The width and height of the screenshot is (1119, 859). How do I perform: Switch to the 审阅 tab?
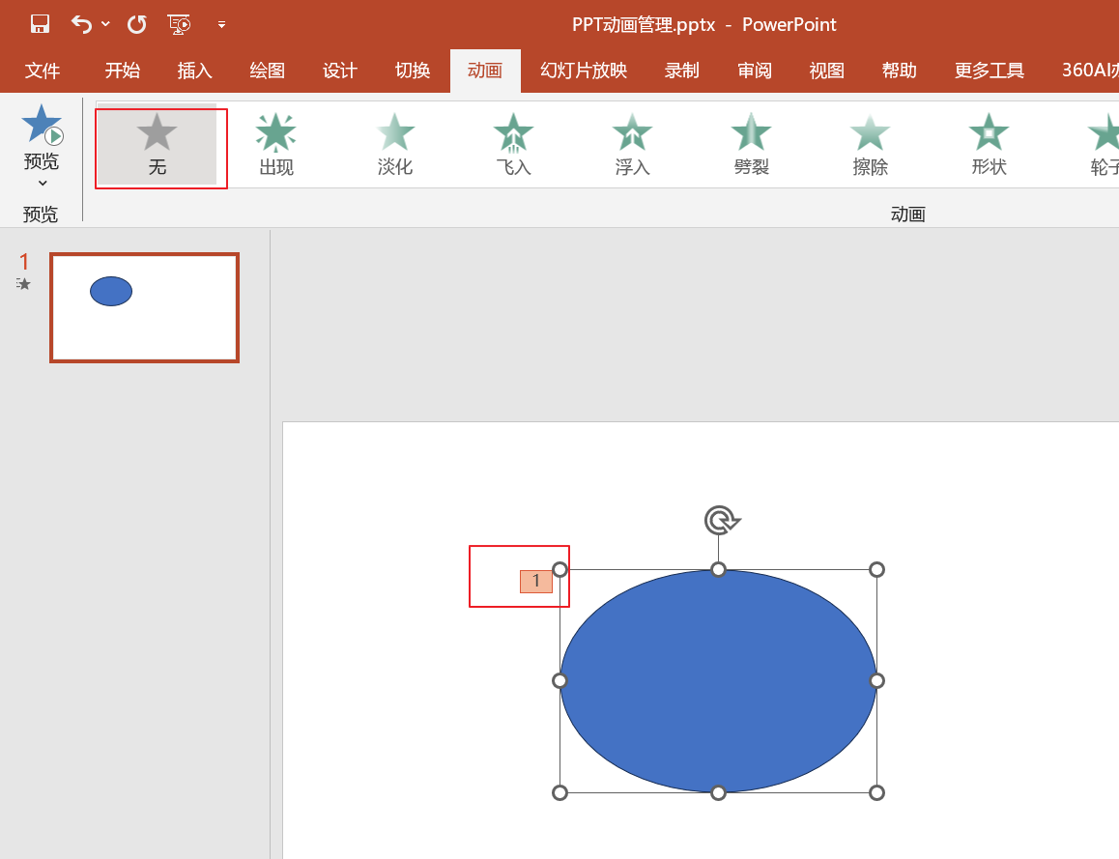[x=755, y=71]
